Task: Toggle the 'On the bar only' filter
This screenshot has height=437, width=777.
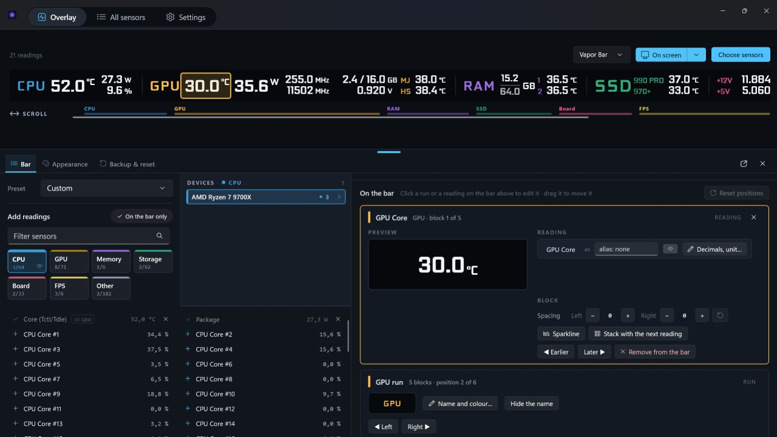Action: [x=142, y=217]
